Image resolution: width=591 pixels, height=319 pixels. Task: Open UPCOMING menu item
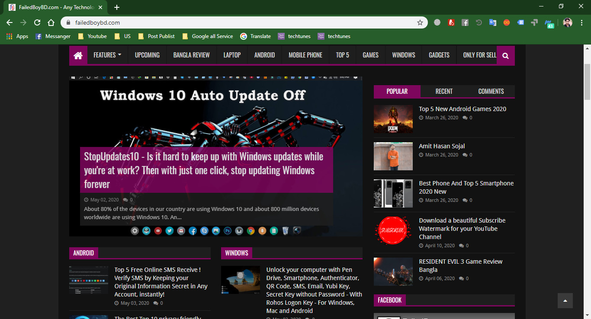point(147,55)
